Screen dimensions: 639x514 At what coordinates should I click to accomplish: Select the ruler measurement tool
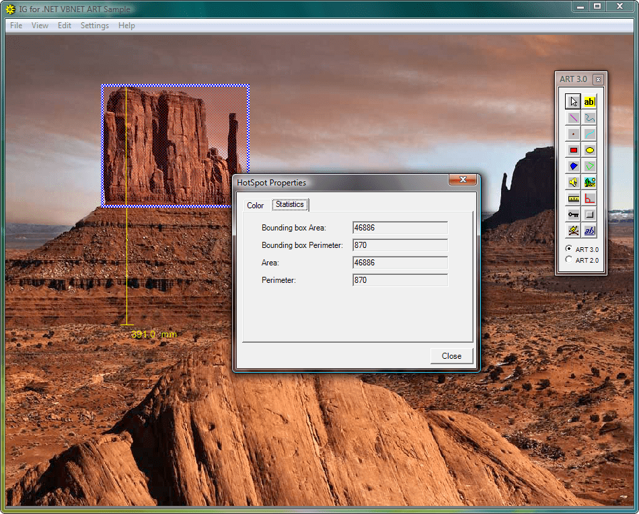[x=573, y=198]
